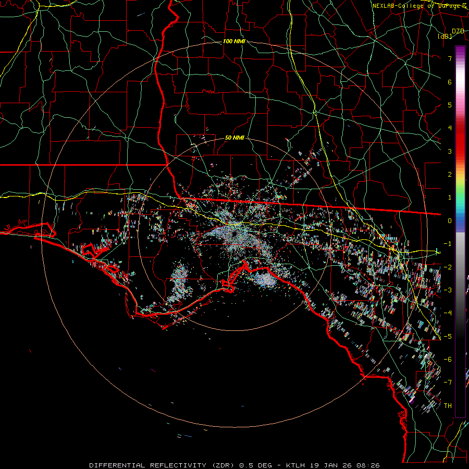Image resolution: width=469 pixels, height=469 pixels.
Task: Click the Differential Reflectivity ZDR caption text
Action: click(163, 465)
